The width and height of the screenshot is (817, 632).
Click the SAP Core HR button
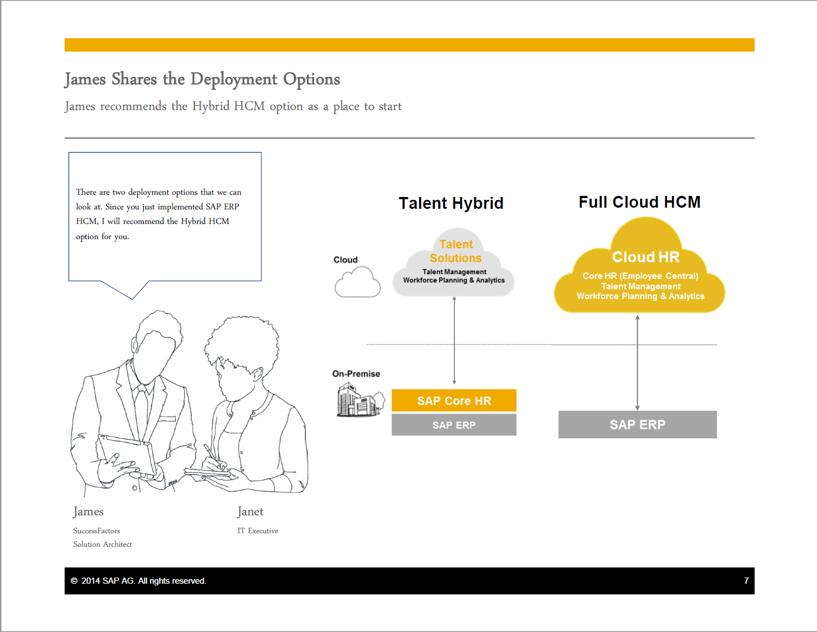click(x=453, y=400)
